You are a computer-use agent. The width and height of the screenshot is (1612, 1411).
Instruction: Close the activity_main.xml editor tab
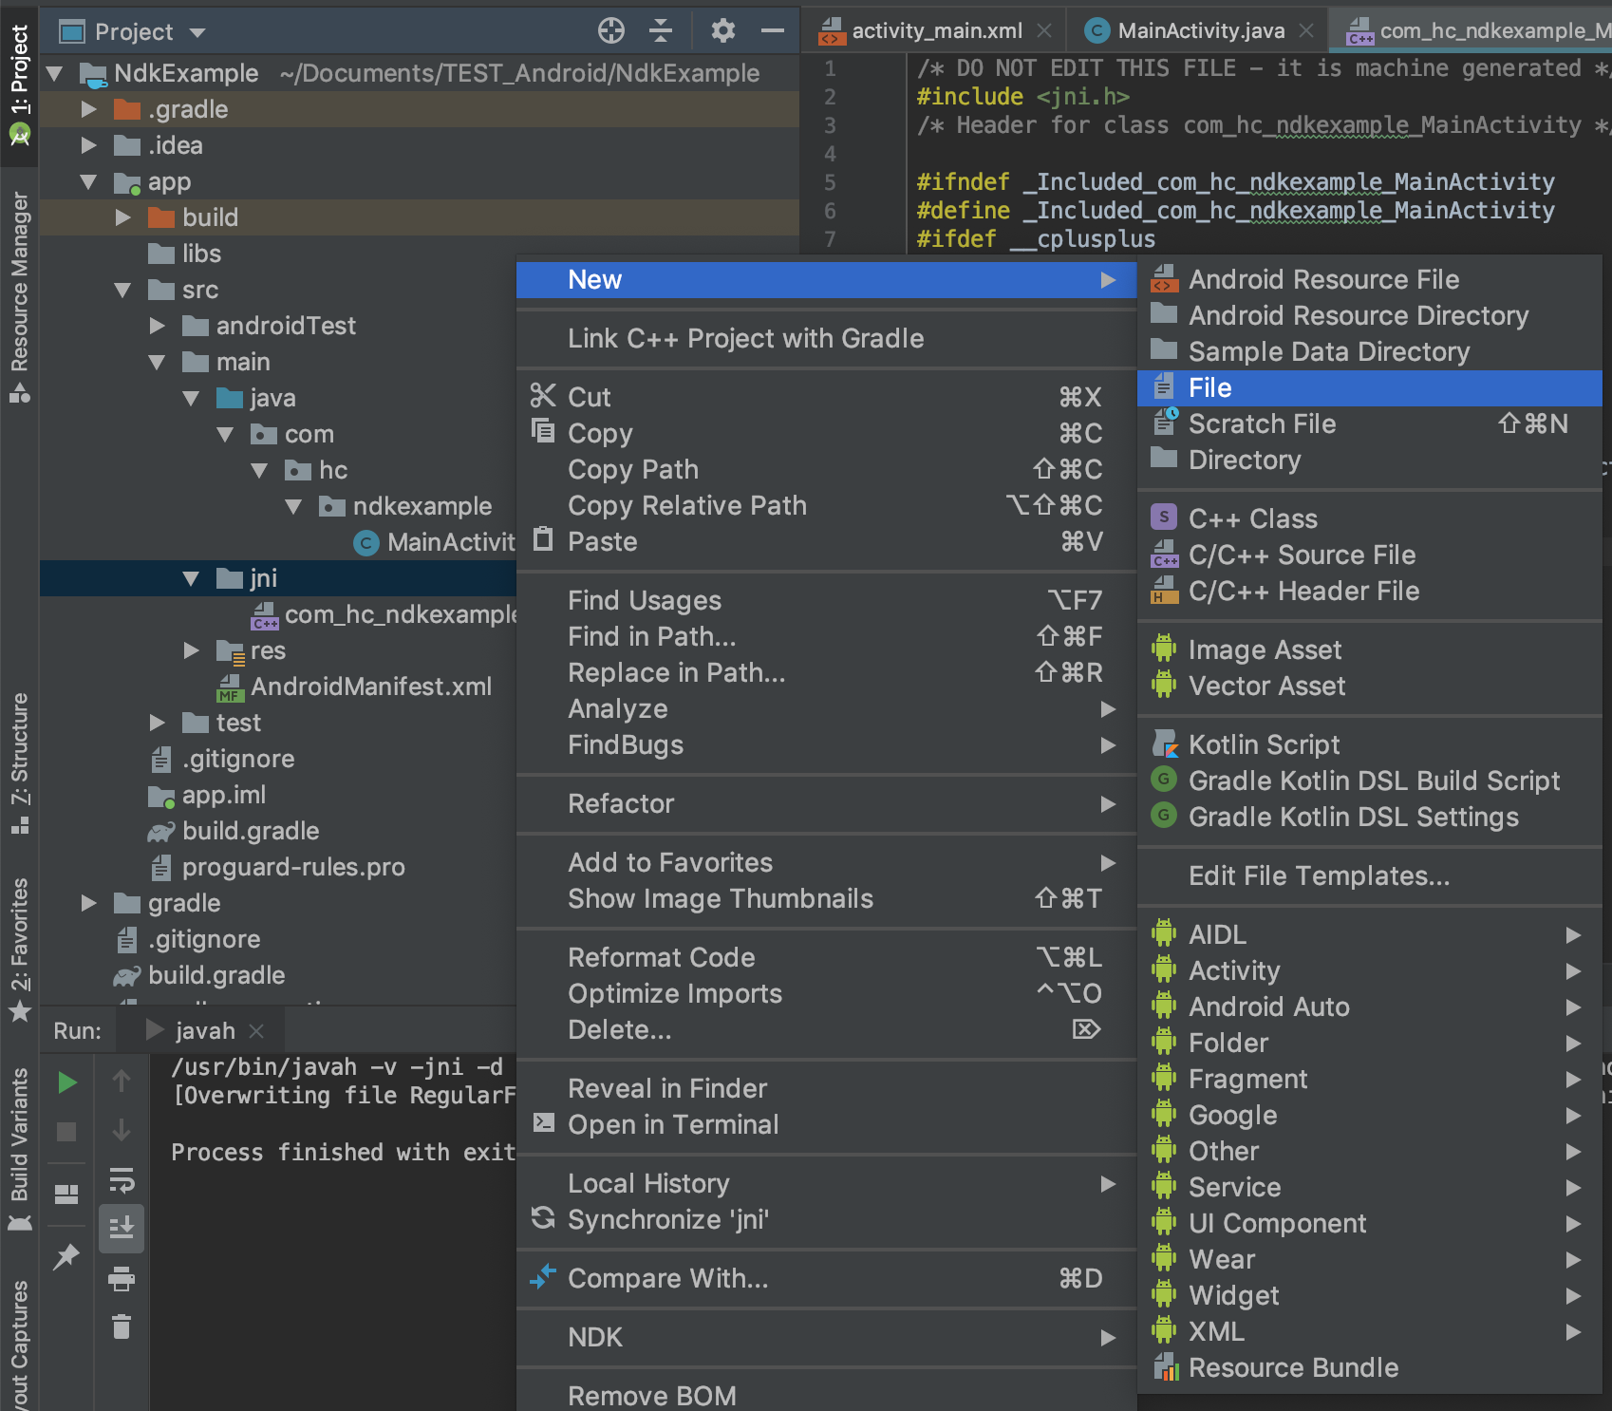coord(1044,31)
